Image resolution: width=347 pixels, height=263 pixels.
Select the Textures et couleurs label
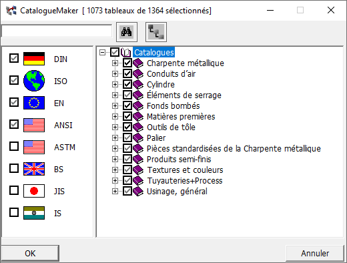(x=185, y=170)
